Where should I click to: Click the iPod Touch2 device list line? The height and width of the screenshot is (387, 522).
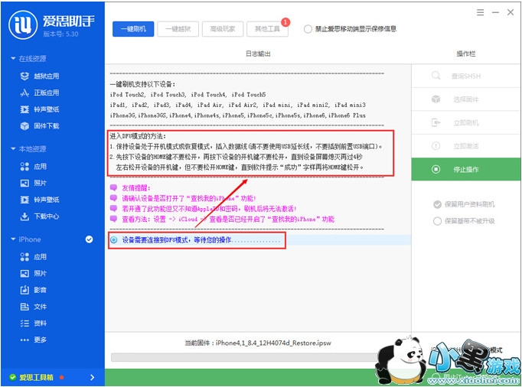click(x=188, y=95)
